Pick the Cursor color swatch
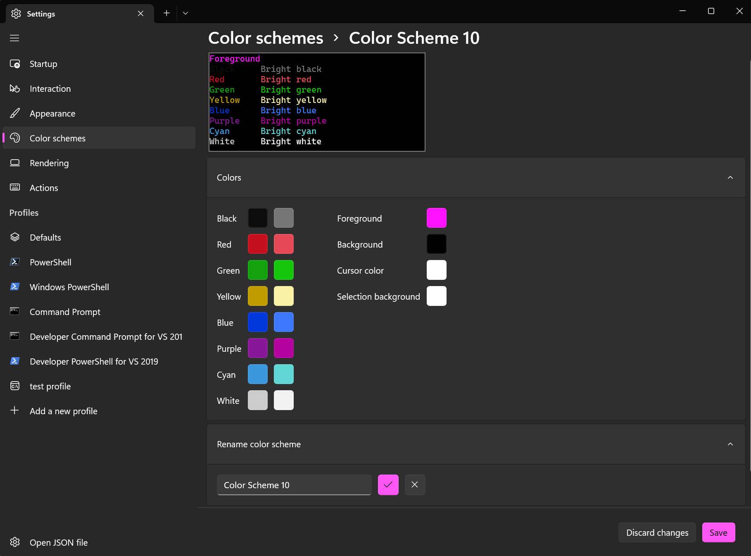The width and height of the screenshot is (751, 556). 437,270
